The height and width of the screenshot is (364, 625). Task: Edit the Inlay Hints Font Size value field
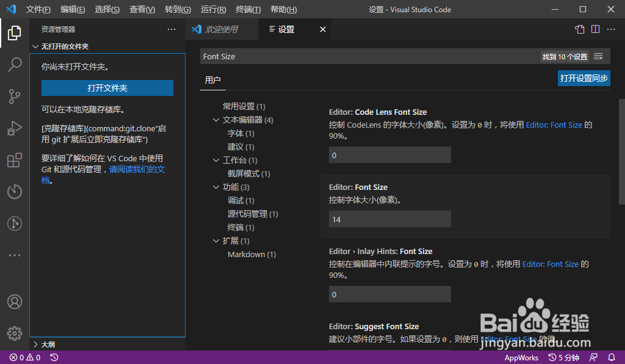[x=390, y=294]
